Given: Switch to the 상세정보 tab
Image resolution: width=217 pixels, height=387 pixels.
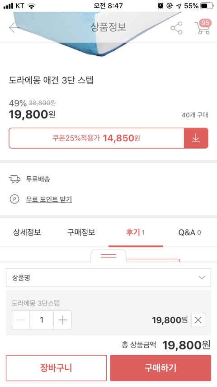Looking at the screenshot, I should click(x=27, y=232).
